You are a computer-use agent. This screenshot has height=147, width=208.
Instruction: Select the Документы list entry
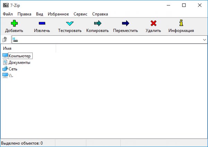(19, 62)
